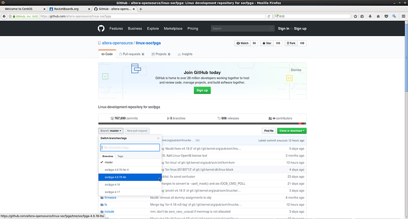Image resolution: width=408 pixels, height=219 pixels.
Task: Click the site info icon in address bar
Action: point(10,16)
